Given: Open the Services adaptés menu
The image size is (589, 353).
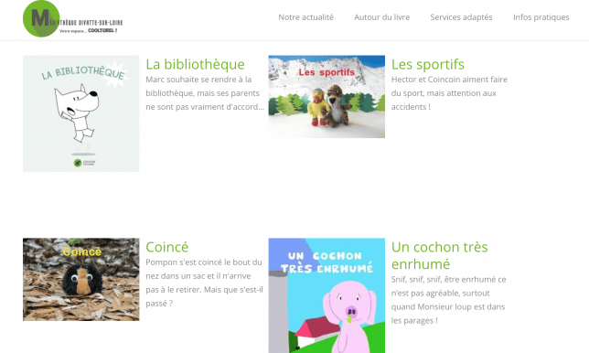Looking at the screenshot, I should click(461, 17).
